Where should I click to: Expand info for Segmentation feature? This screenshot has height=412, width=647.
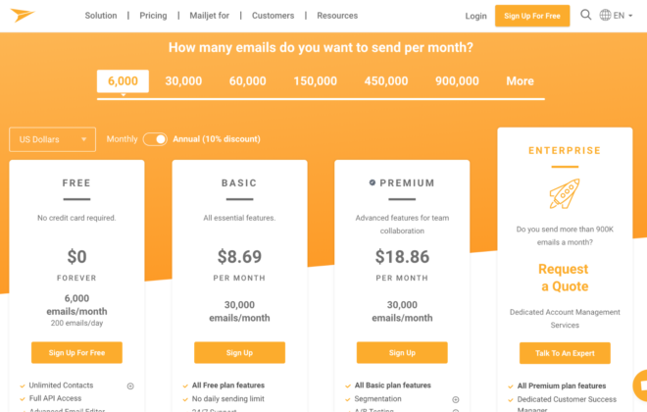(456, 399)
